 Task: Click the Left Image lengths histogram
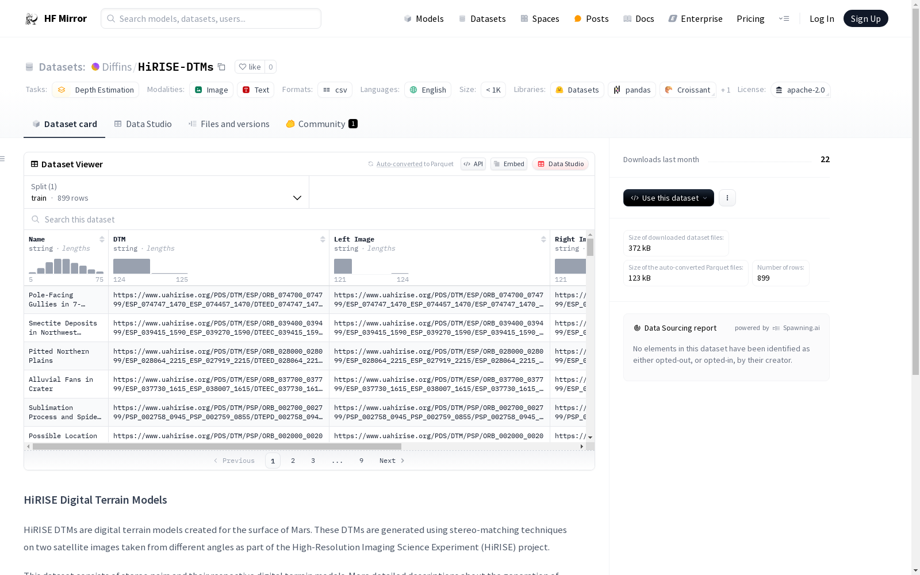tap(371, 266)
